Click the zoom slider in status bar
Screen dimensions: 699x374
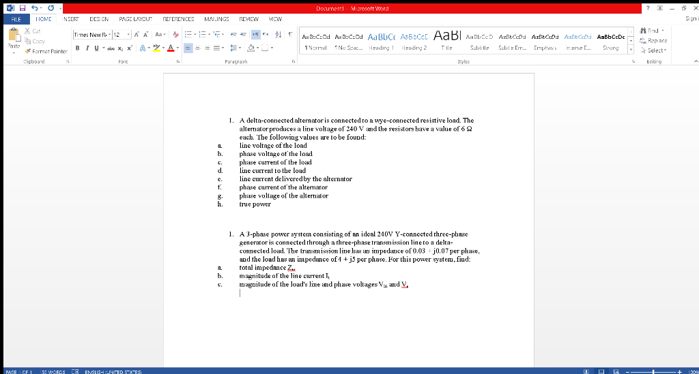pyautogui.click(x=653, y=371)
